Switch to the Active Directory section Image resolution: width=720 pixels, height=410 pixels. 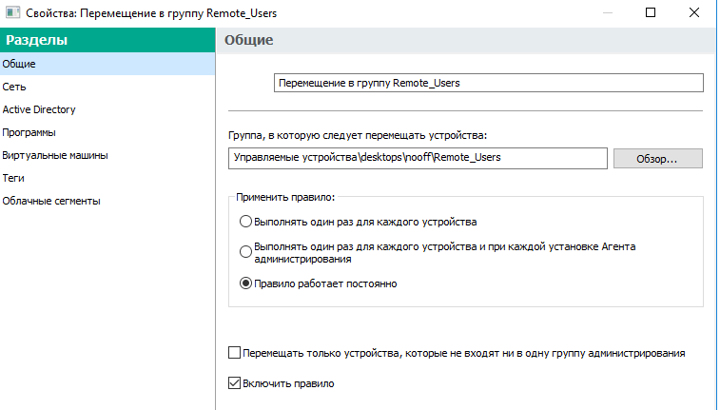[39, 109]
